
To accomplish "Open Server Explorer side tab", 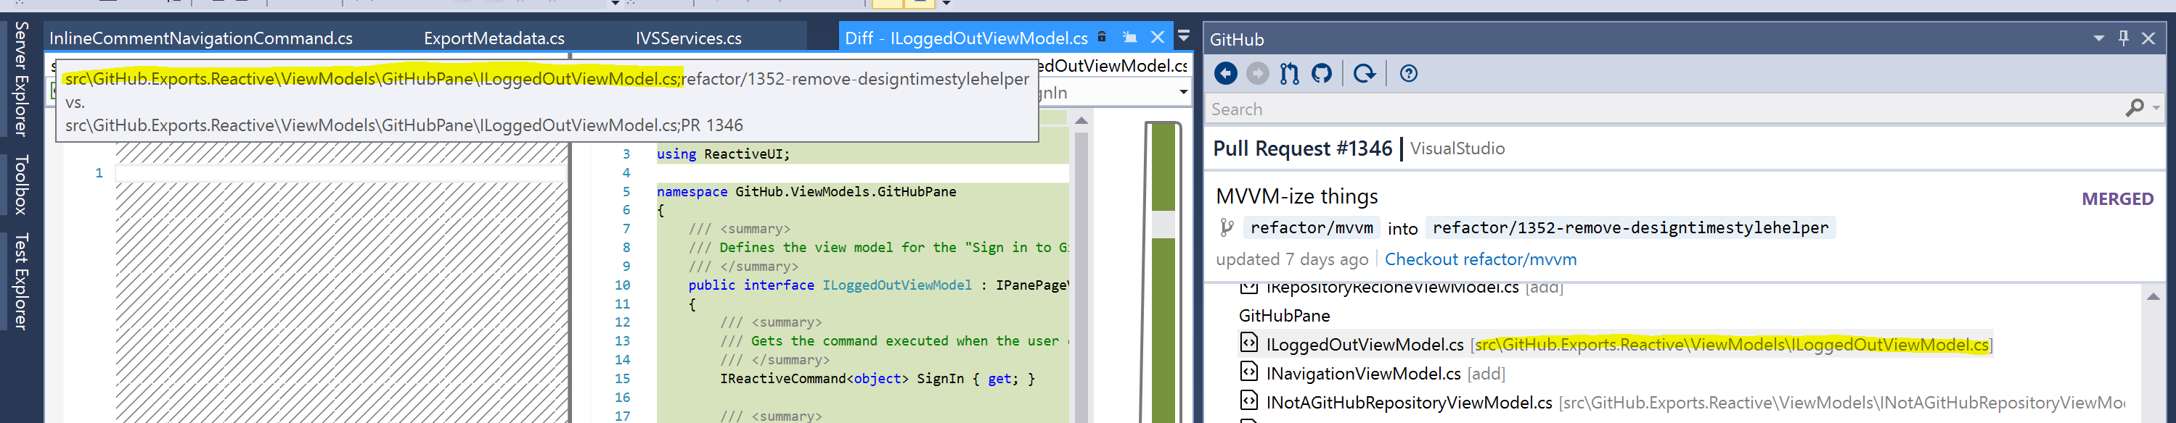I will click(21, 79).
